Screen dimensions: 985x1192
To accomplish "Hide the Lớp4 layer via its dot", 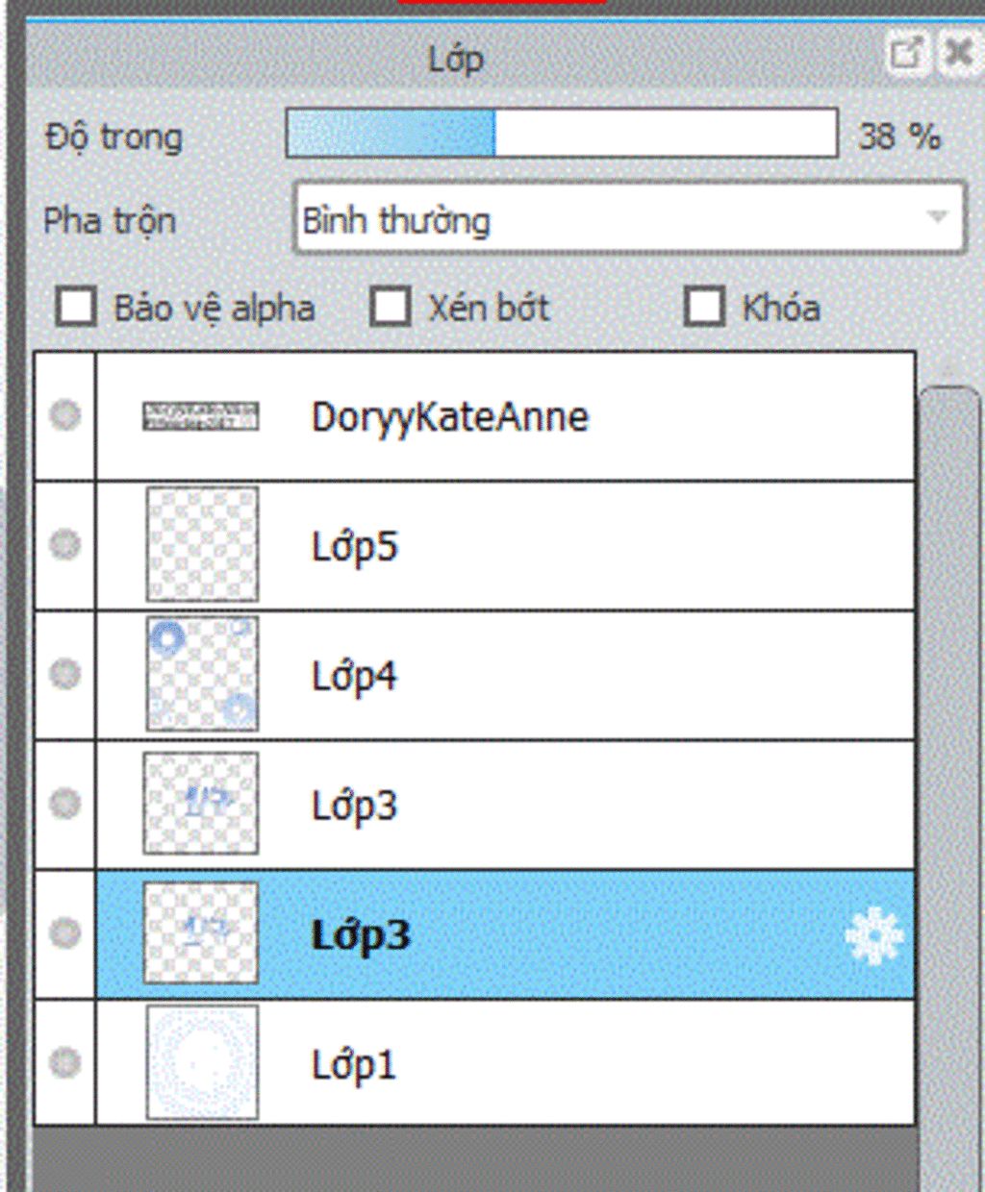I will (x=65, y=674).
